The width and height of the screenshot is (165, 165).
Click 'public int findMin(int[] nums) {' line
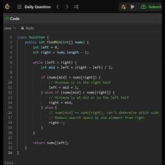(x=57, y=42)
